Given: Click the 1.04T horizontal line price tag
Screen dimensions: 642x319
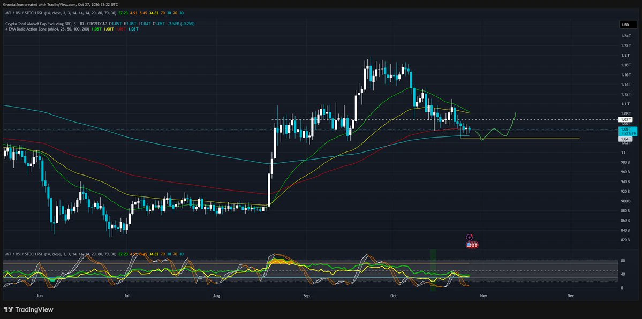Looking at the screenshot, I should coord(625,139).
